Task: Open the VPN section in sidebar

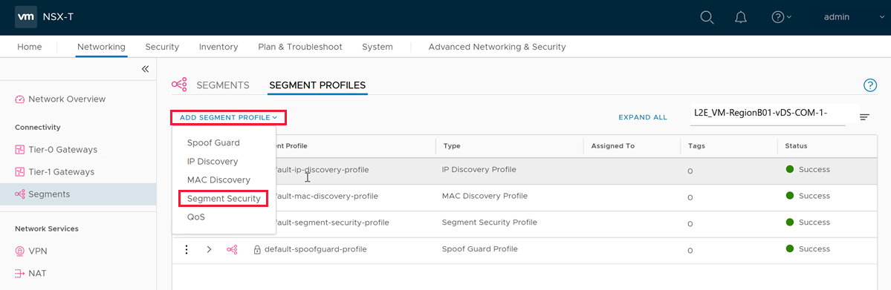Action: click(30, 251)
